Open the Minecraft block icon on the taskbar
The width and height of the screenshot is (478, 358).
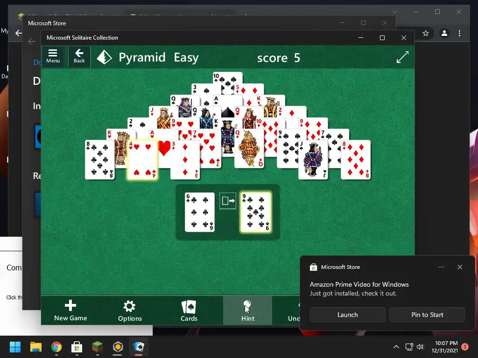[x=97, y=347]
